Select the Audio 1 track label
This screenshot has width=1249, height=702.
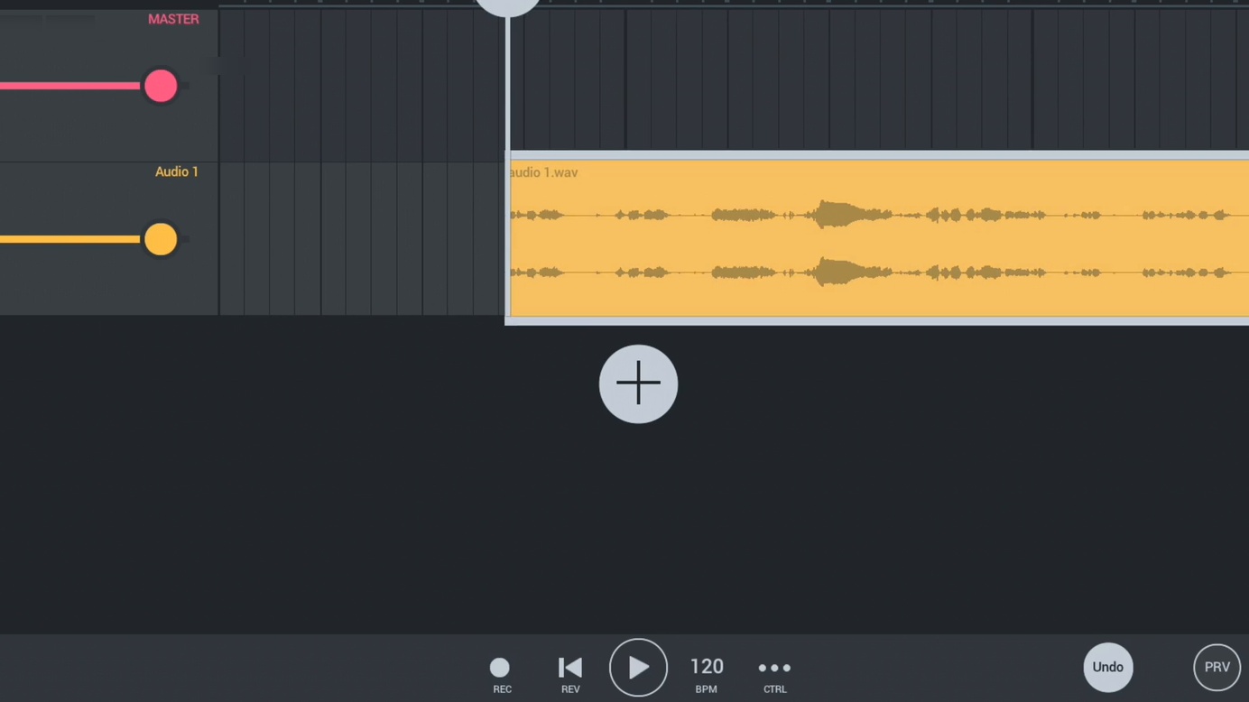177,171
